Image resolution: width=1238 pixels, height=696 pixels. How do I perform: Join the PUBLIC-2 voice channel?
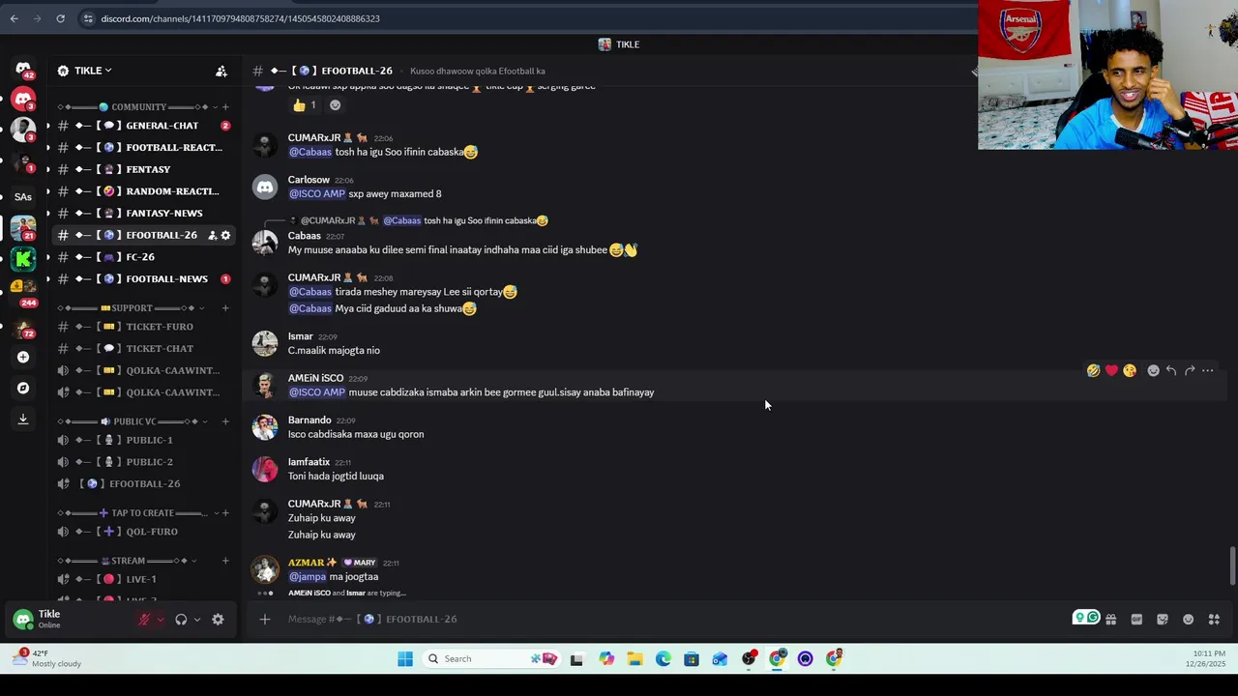click(x=143, y=462)
